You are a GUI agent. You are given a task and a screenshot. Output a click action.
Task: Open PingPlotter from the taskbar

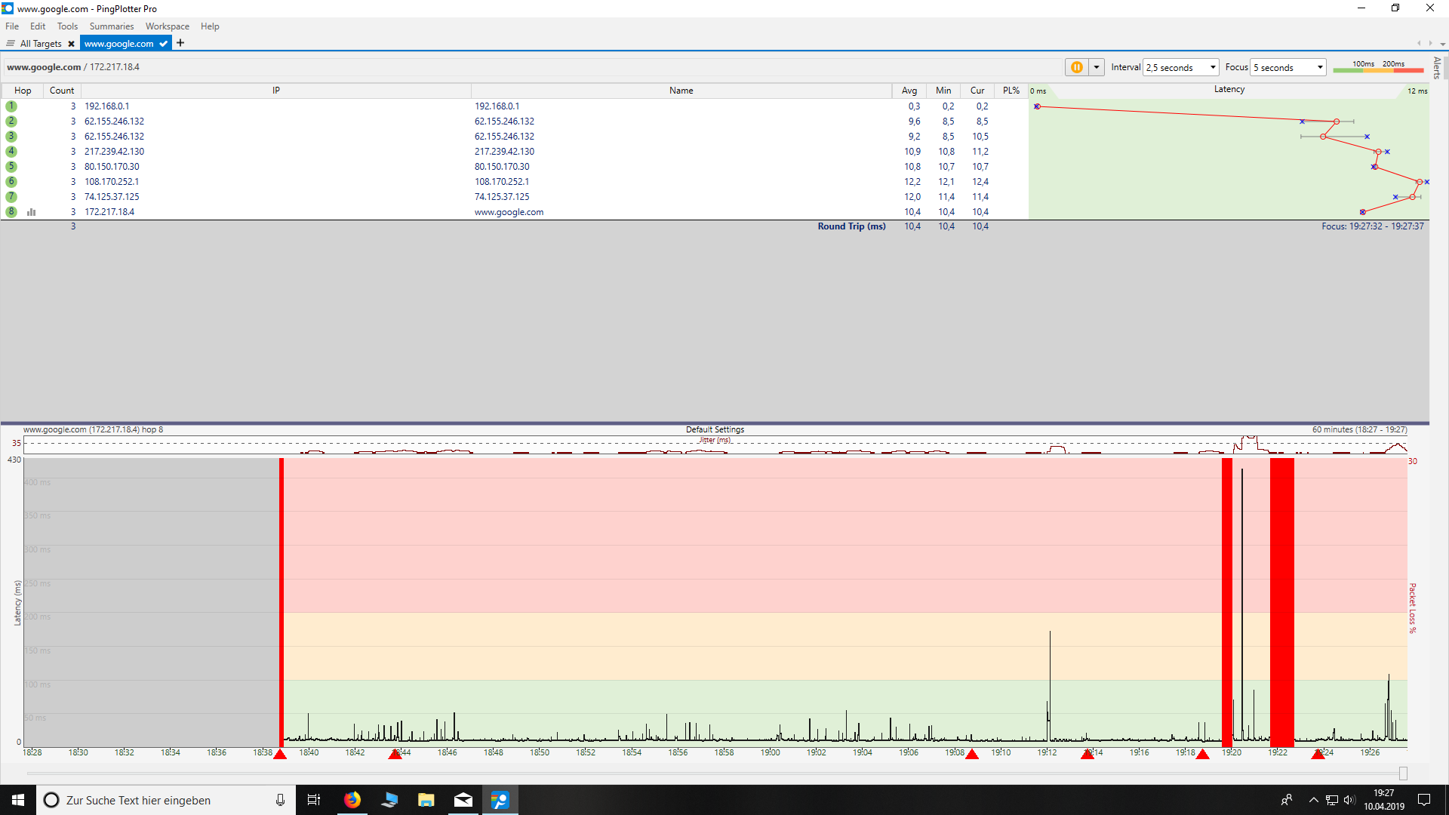pyautogui.click(x=500, y=799)
